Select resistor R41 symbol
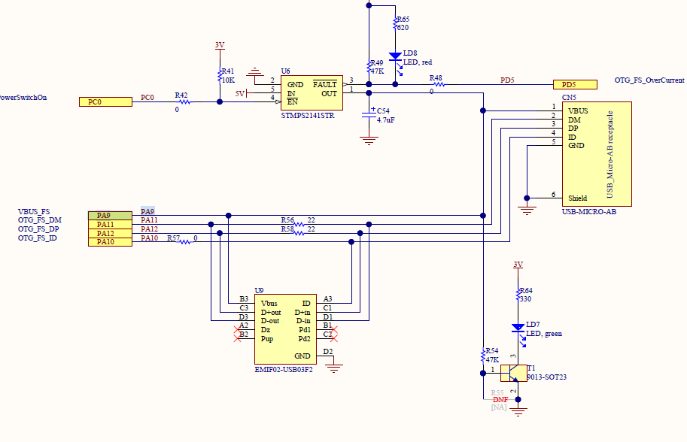Viewport: 687px width, 442px height. (220, 75)
